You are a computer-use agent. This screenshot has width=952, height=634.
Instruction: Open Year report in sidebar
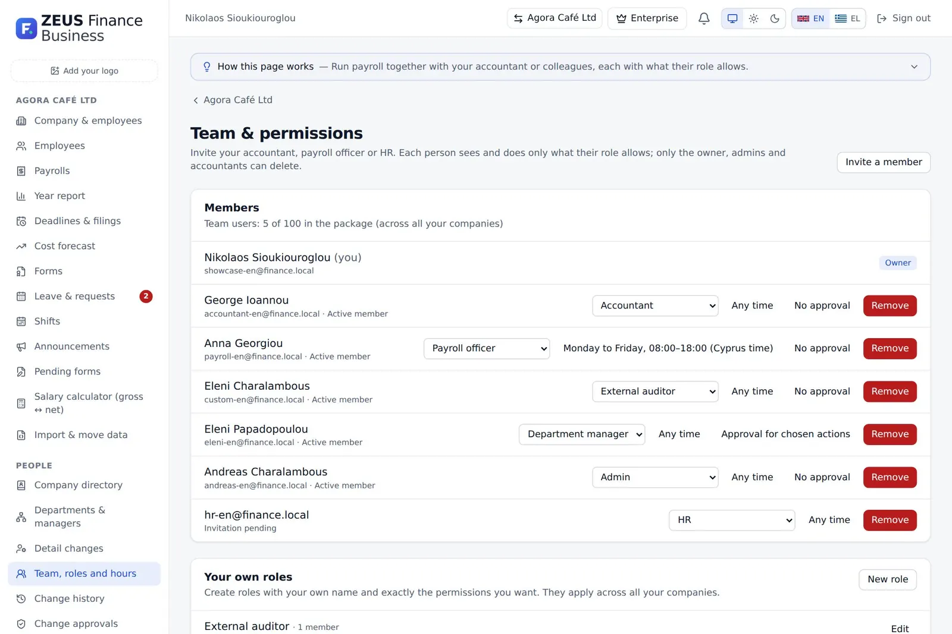coord(84,195)
